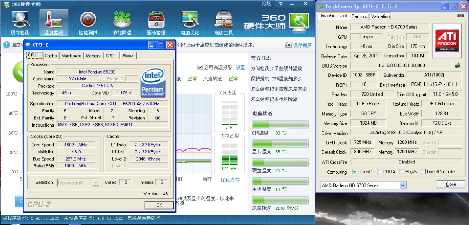Click the 硬盘温度 disk temperature bar
469x225 pixels.
click(280, 162)
